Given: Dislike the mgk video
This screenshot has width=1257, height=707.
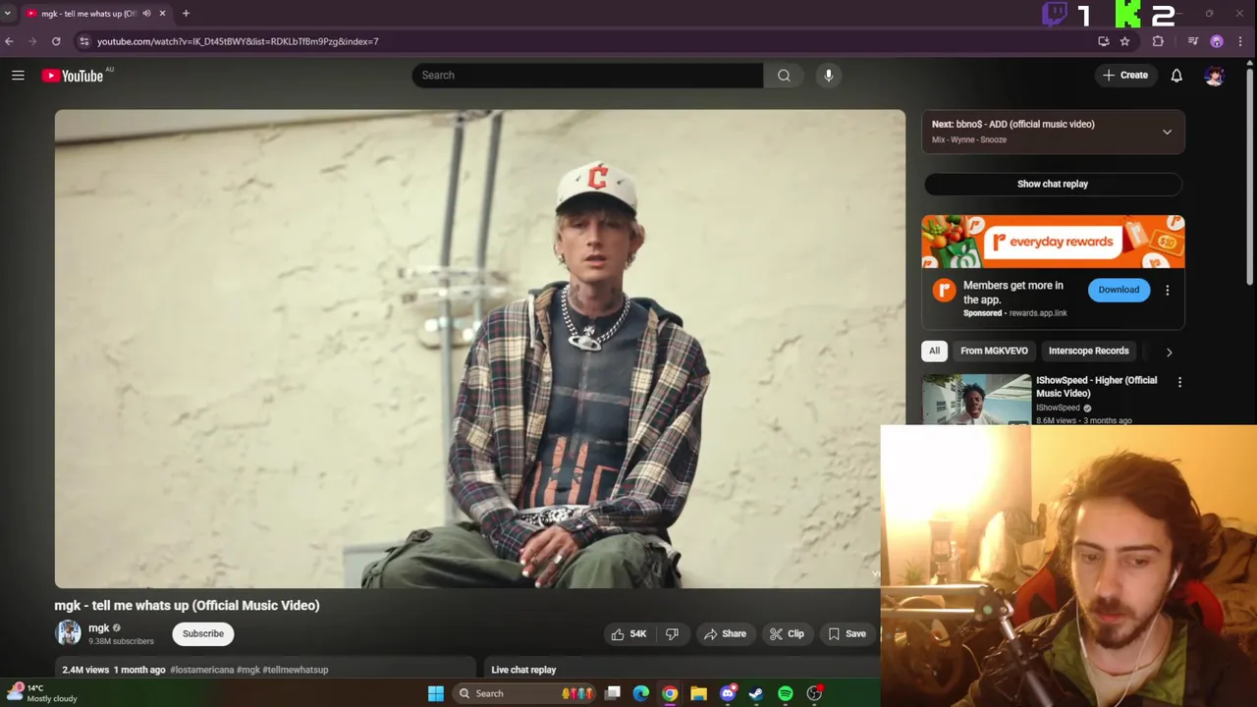Looking at the screenshot, I should (673, 633).
